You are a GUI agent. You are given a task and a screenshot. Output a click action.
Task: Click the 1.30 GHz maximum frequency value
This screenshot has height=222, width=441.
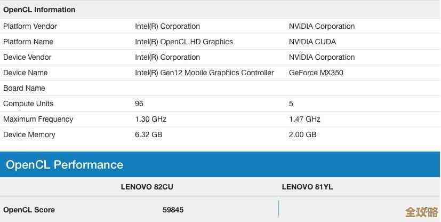click(x=151, y=119)
